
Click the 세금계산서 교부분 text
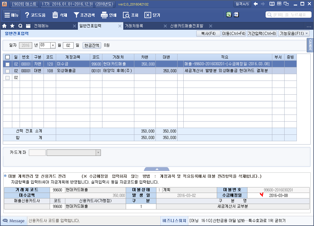point(233,206)
